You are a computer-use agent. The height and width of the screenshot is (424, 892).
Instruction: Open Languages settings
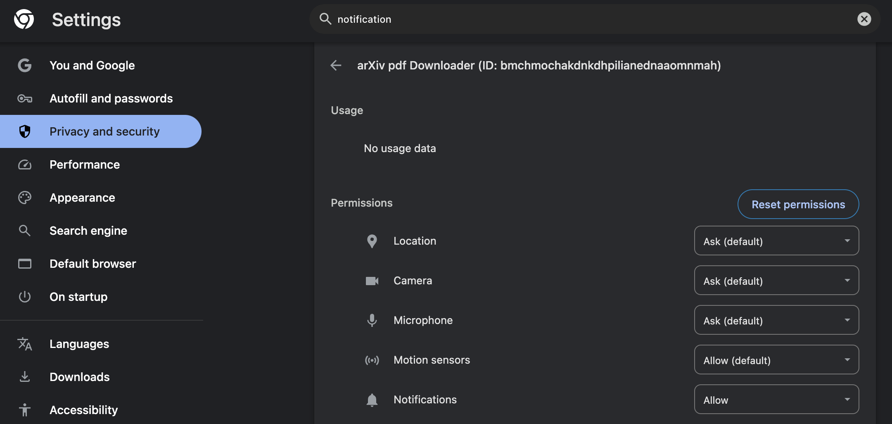[101, 344]
